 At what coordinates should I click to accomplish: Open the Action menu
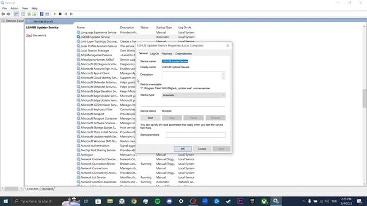point(14,9)
